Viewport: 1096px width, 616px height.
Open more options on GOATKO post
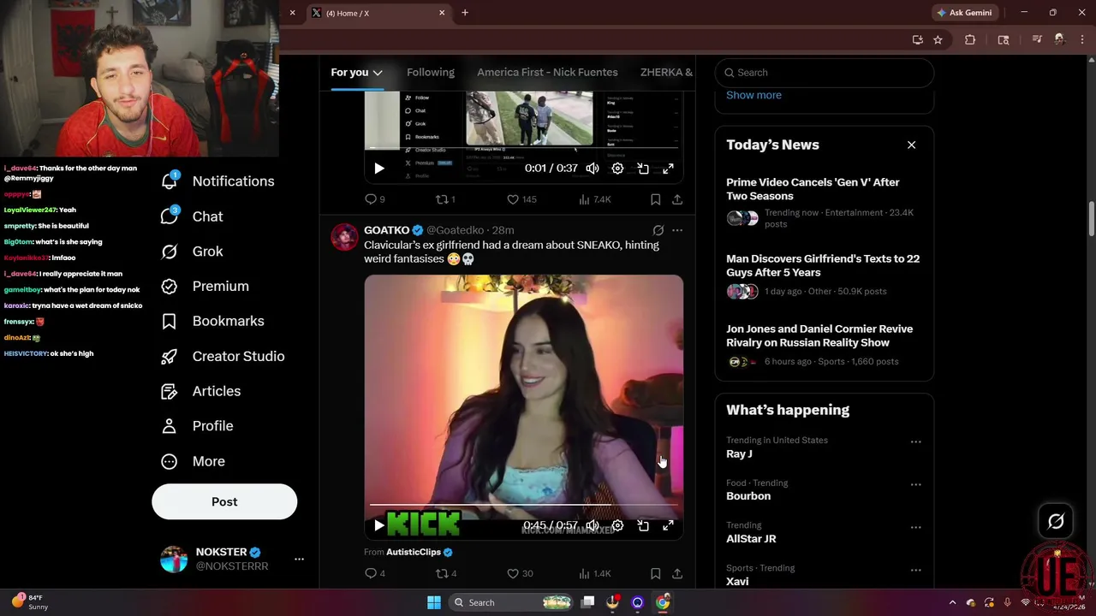tap(677, 230)
